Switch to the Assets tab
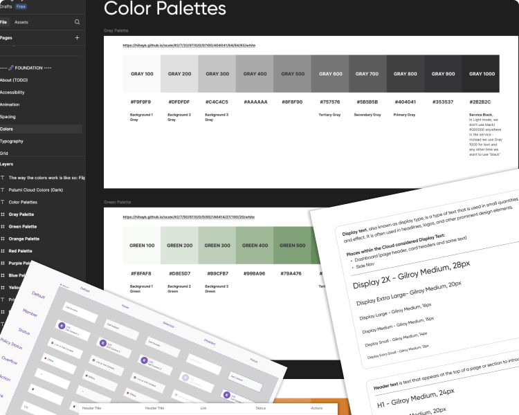Image resolution: width=519 pixels, height=415 pixels. pyautogui.click(x=21, y=22)
